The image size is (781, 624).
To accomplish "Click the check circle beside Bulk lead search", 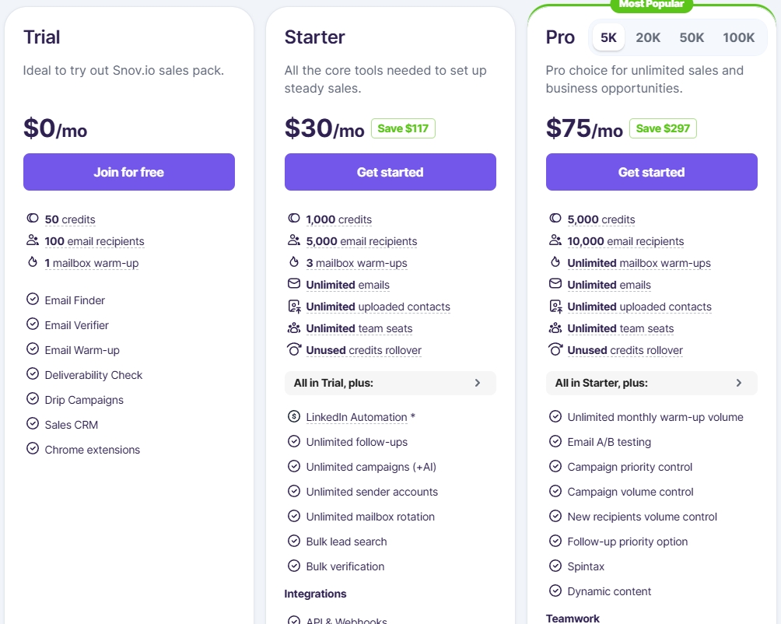I will [294, 541].
